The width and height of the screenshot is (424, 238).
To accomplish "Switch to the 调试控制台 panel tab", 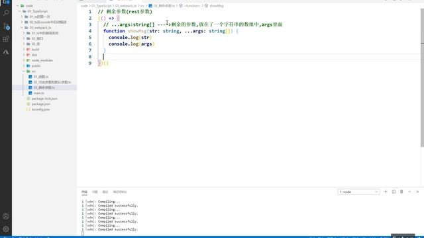I will point(120,192).
